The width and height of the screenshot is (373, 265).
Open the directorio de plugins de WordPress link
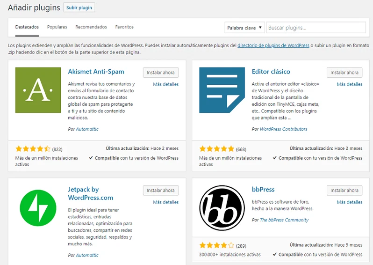click(x=273, y=45)
